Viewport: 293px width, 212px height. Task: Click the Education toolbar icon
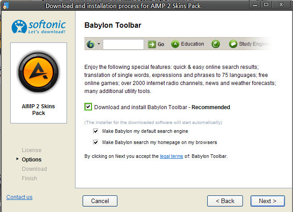coord(175,44)
